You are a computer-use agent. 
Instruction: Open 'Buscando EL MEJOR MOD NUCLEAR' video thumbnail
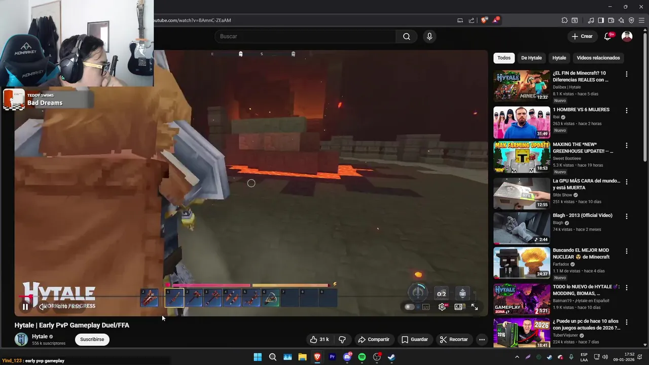[522, 263]
